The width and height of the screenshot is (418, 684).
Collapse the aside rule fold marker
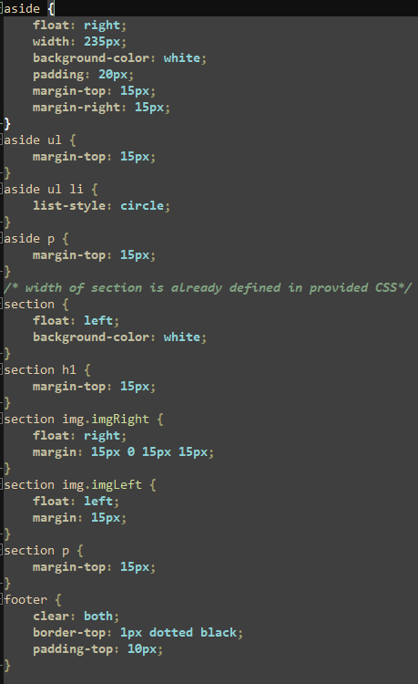[2, 9]
